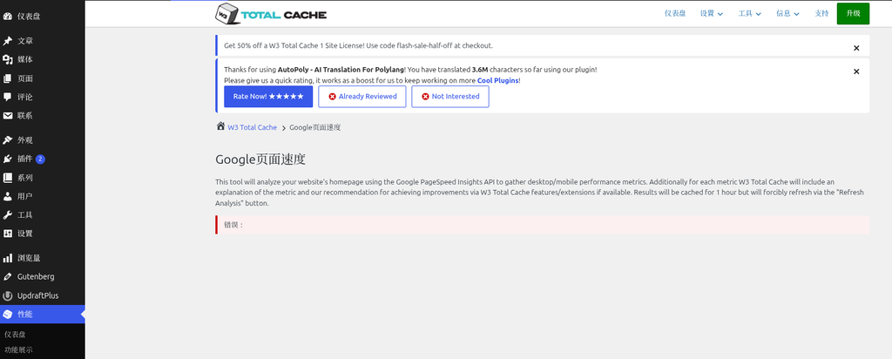Click the cube icon next to 性能
This screenshot has width=892, height=359.
7,314
